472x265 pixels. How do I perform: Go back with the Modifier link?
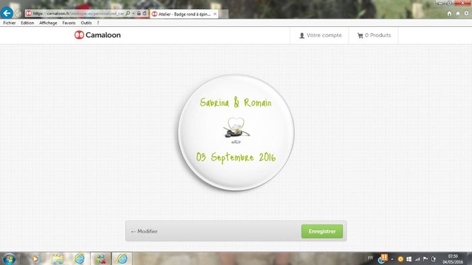[144, 231]
